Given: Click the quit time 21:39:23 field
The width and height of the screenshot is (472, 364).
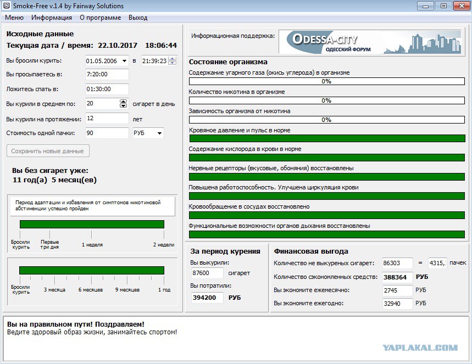Looking at the screenshot, I should (x=154, y=61).
